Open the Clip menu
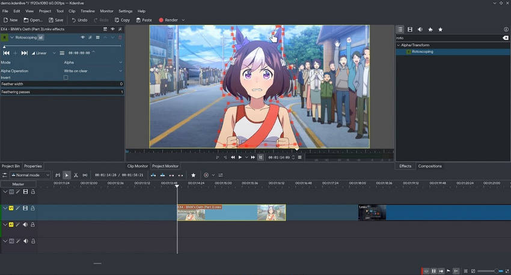This screenshot has height=275, width=511. (x=72, y=11)
